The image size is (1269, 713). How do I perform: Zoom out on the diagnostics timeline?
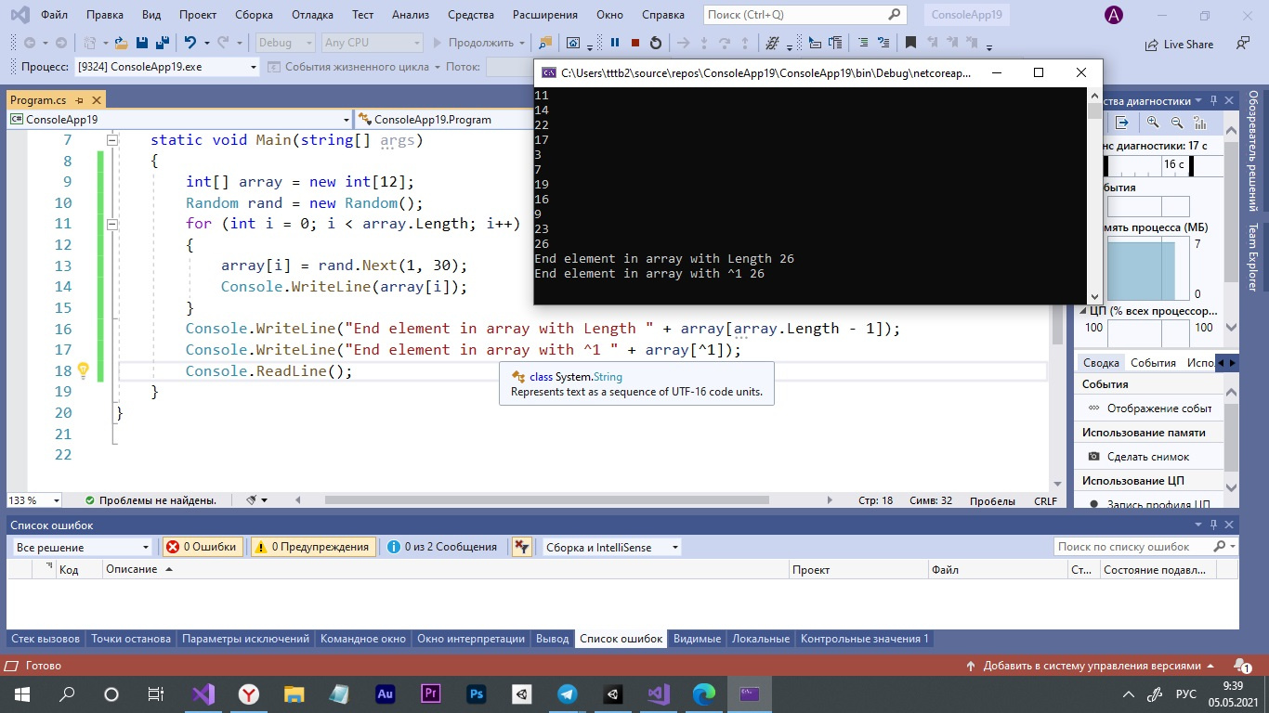[1176, 123]
